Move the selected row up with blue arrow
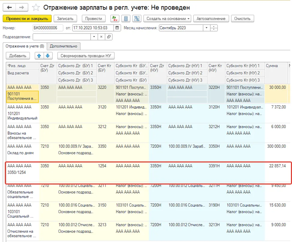Image resolution: width=292 pixels, height=242 pixels. point(39,56)
